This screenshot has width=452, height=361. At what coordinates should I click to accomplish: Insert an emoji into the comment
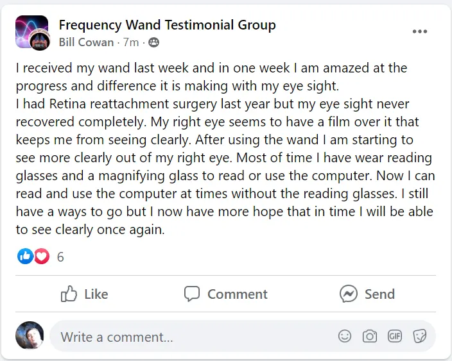(345, 336)
